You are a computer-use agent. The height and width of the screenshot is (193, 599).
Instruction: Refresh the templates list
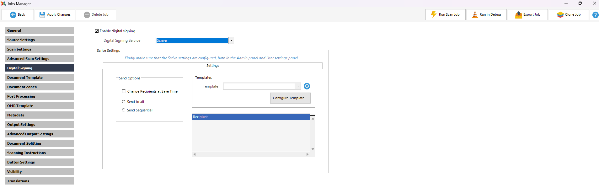[307, 86]
